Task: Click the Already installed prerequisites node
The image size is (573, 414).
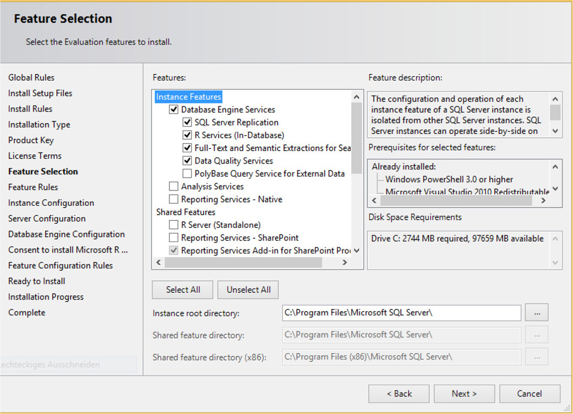Action: tap(404, 167)
